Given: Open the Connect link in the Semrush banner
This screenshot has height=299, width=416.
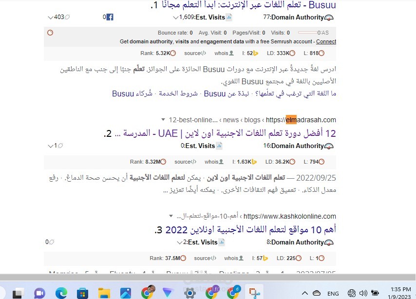Looking at the screenshot, I should [x=326, y=42].
